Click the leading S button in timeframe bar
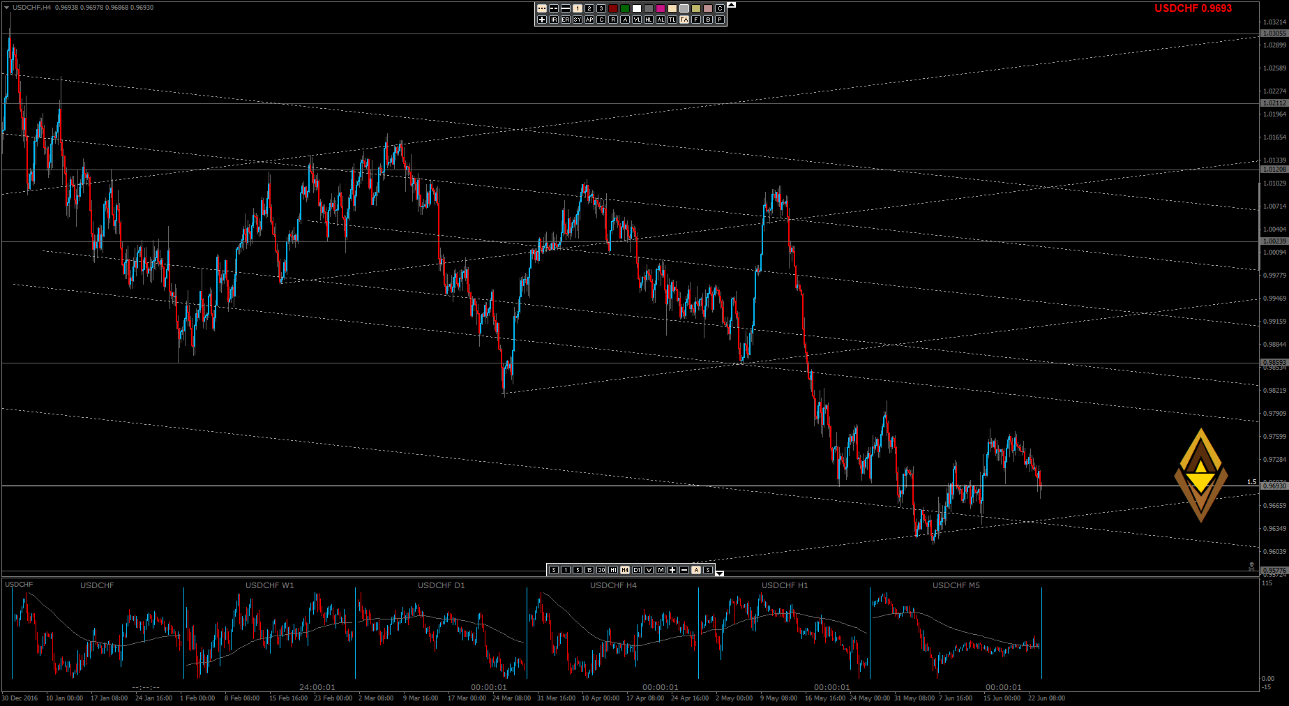1289x706 pixels. [x=554, y=570]
